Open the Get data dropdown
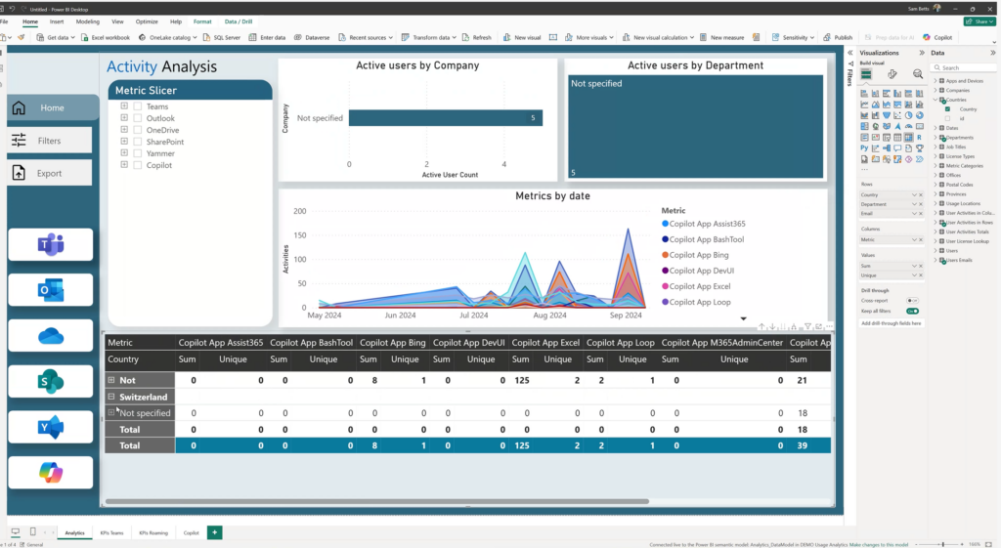Viewport: 1001px width, 548px height. click(x=59, y=37)
